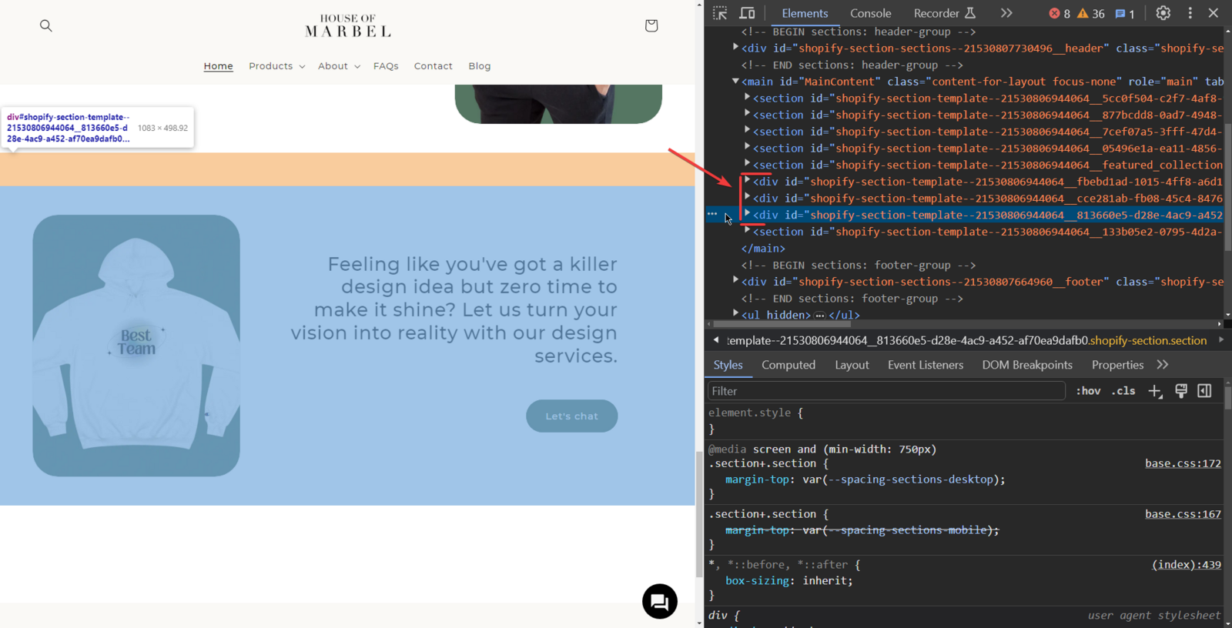Expand selected div node 813660e5
Viewport: 1232px width, 628px height.
click(x=747, y=214)
